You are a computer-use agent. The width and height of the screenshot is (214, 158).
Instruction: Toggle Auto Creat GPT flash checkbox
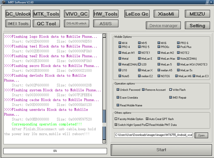147,119
